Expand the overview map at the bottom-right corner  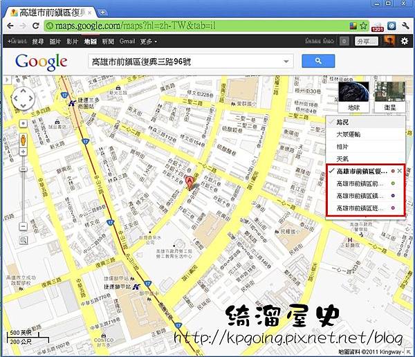tap(409, 351)
